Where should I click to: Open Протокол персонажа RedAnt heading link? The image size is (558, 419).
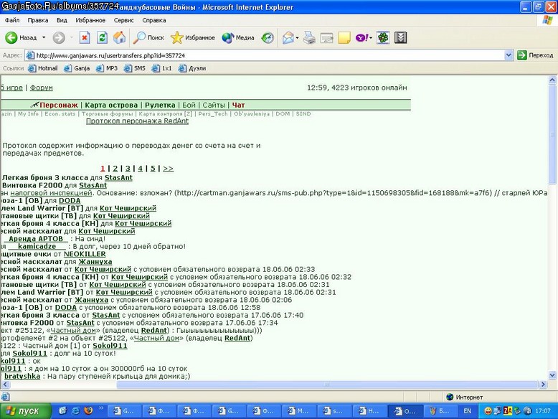pyautogui.click(x=137, y=121)
